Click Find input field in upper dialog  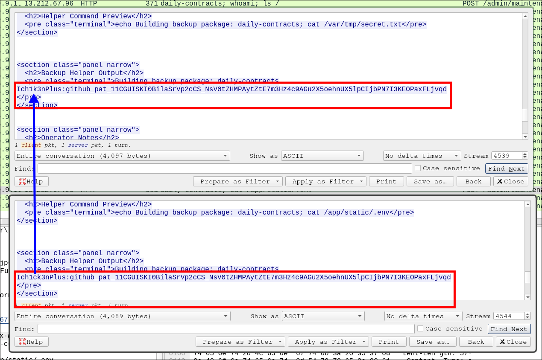click(225, 168)
